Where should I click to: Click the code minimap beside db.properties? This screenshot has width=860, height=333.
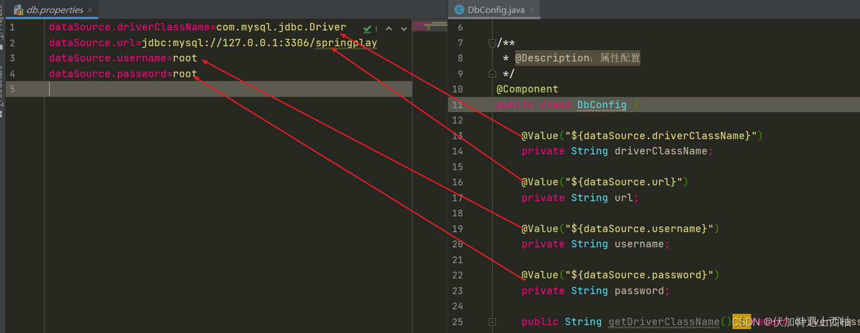[430, 26]
